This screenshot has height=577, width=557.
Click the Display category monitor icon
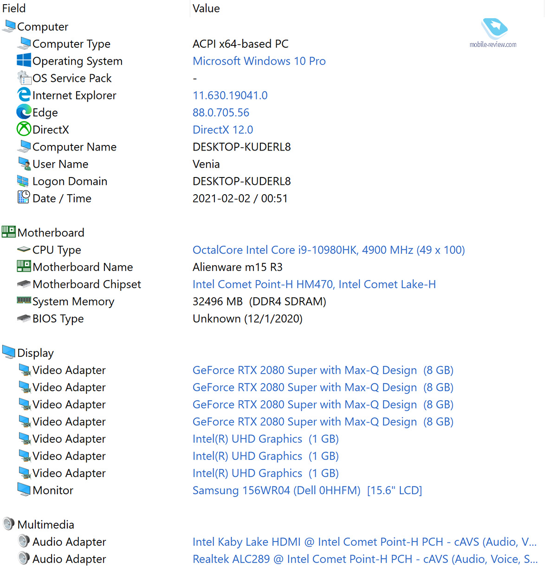click(9, 352)
